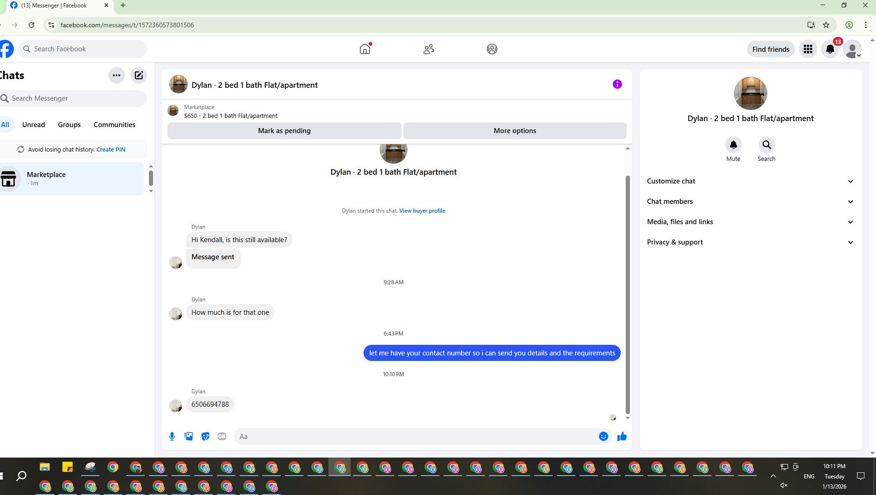Open the Chrome three-dot menu
Image resolution: width=876 pixels, height=495 pixels.
(866, 25)
